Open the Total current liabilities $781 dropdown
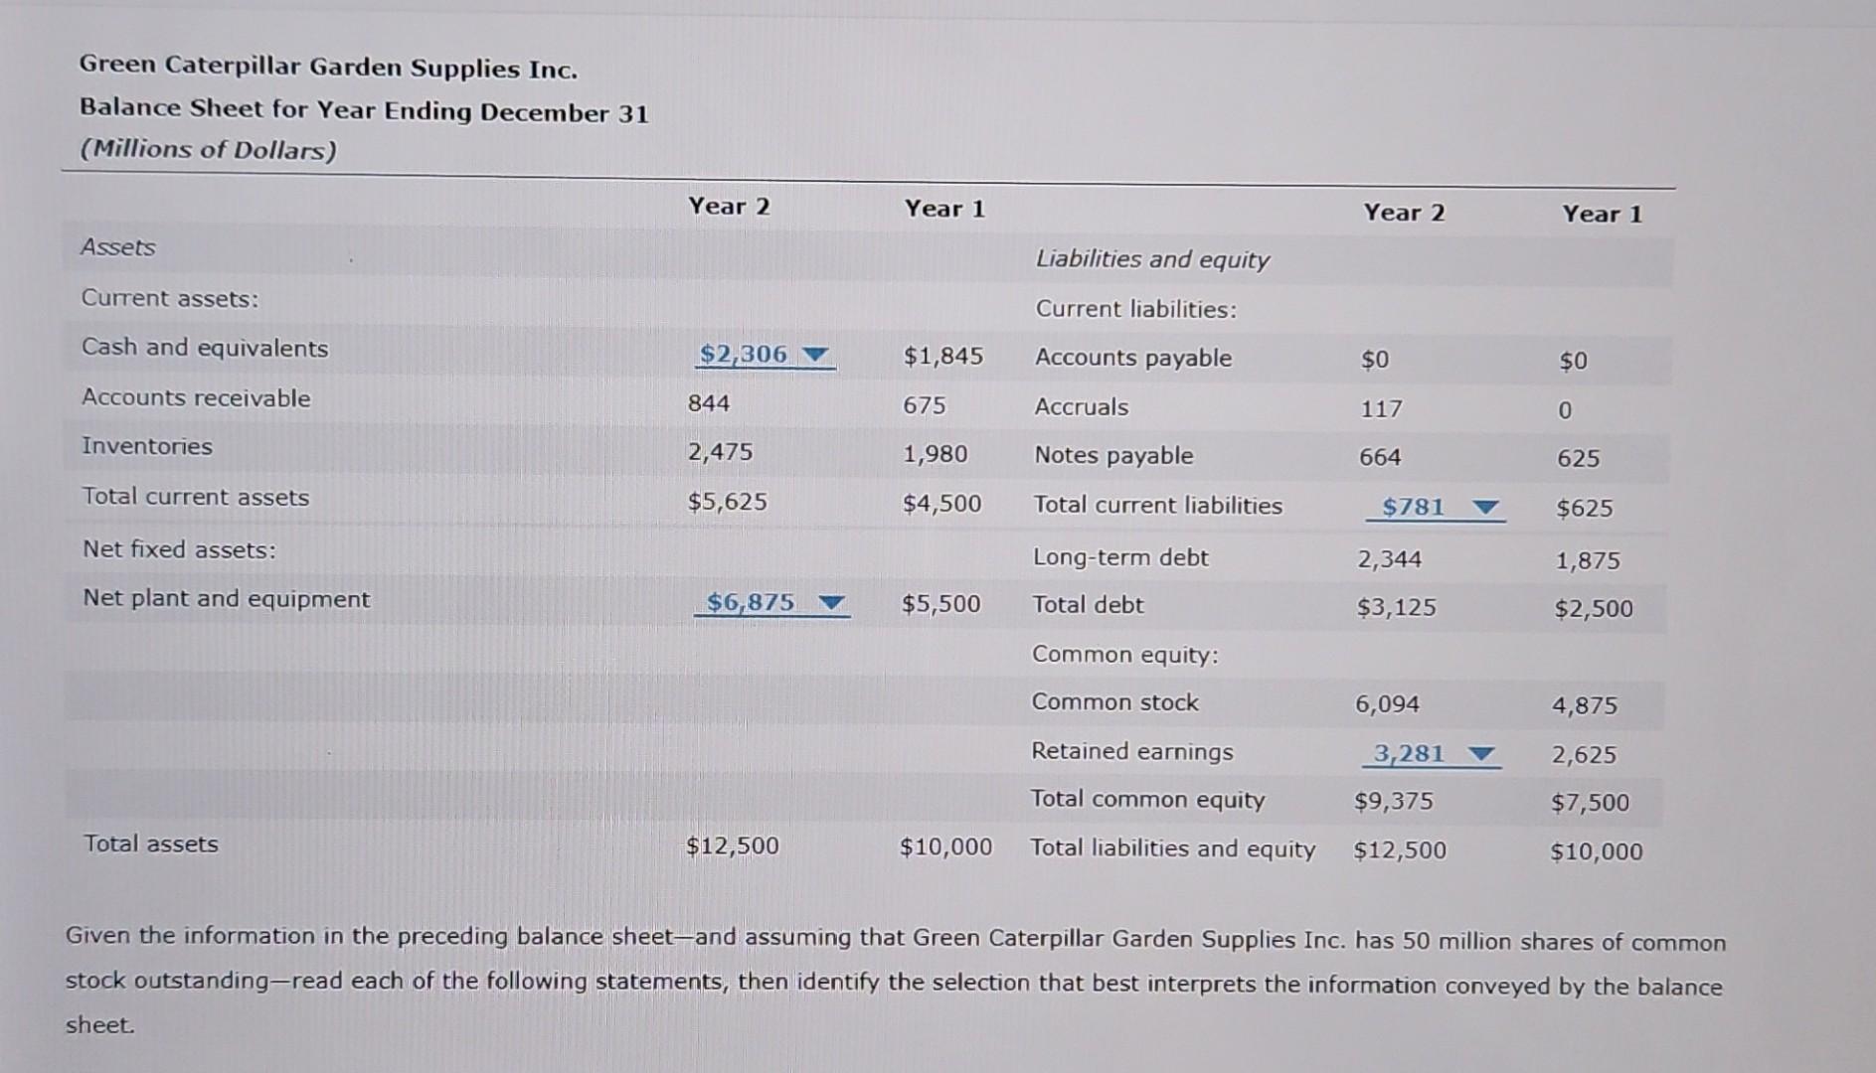 tap(1437, 507)
